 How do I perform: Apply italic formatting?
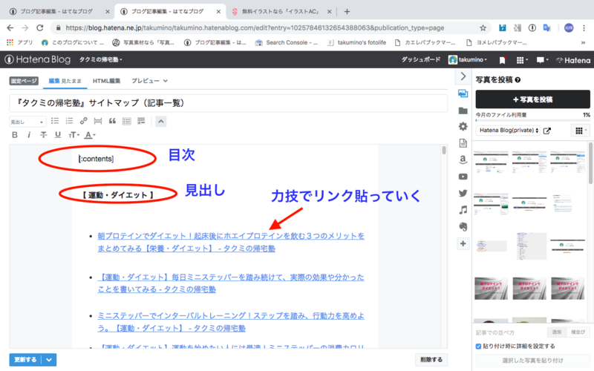(x=29, y=135)
